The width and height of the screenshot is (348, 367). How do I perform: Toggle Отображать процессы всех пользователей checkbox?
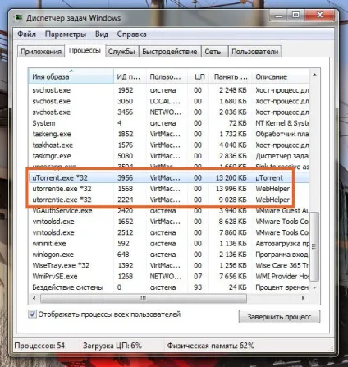click(x=32, y=314)
